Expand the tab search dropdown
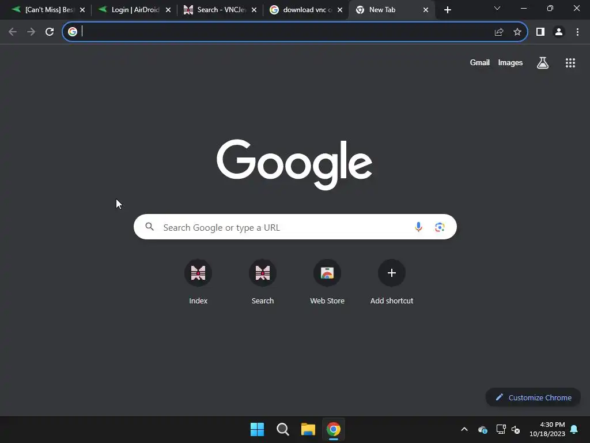 click(x=497, y=8)
